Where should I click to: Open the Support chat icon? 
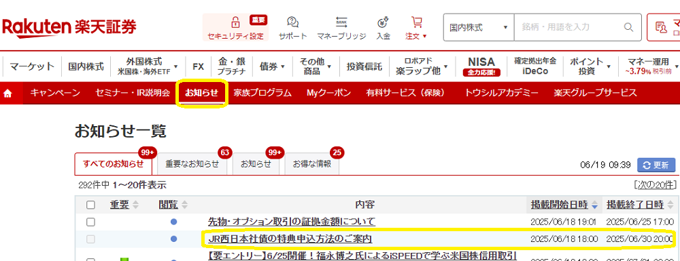pos(292,22)
